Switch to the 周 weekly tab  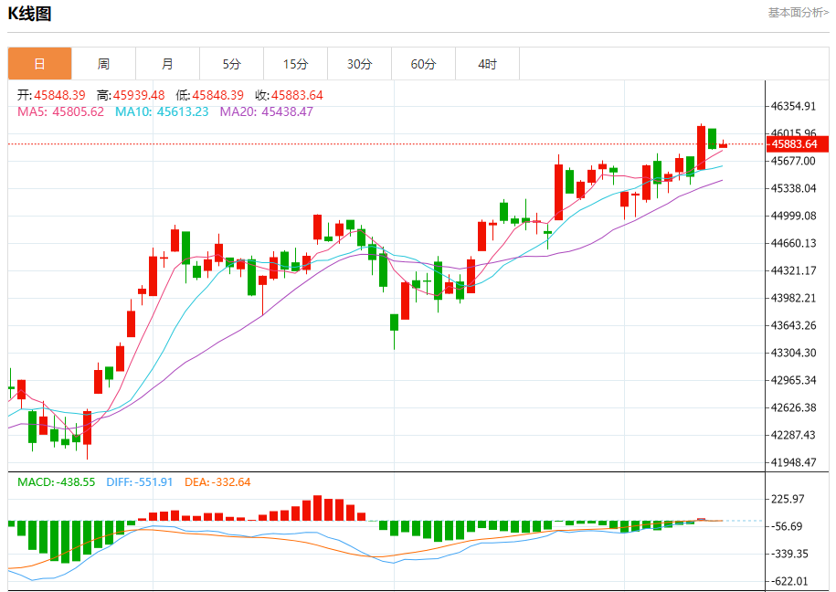click(x=103, y=64)
